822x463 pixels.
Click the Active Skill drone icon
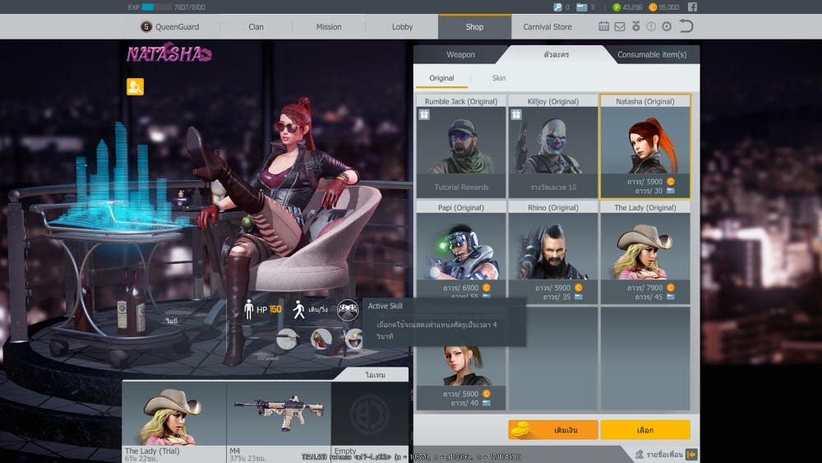point(348,309)
